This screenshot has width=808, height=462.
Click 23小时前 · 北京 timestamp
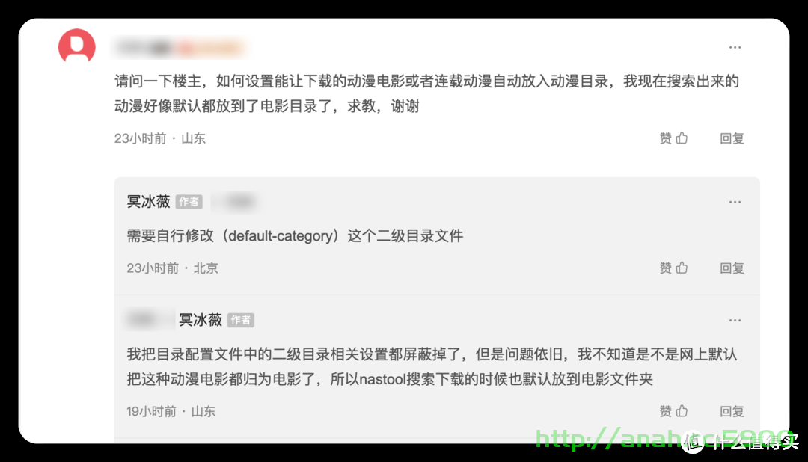172,268
